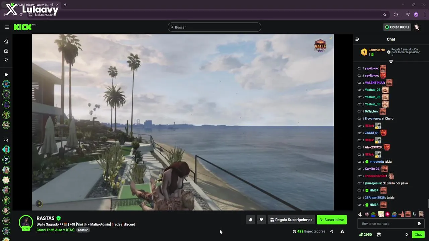This screenshot has height=241, width=429.
Task: Click the RASTAS channel name
Action: coord(46,218)
